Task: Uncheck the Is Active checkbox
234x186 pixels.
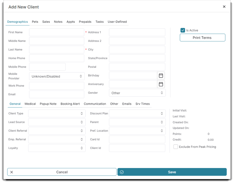Action: click(x=183, y=30)
